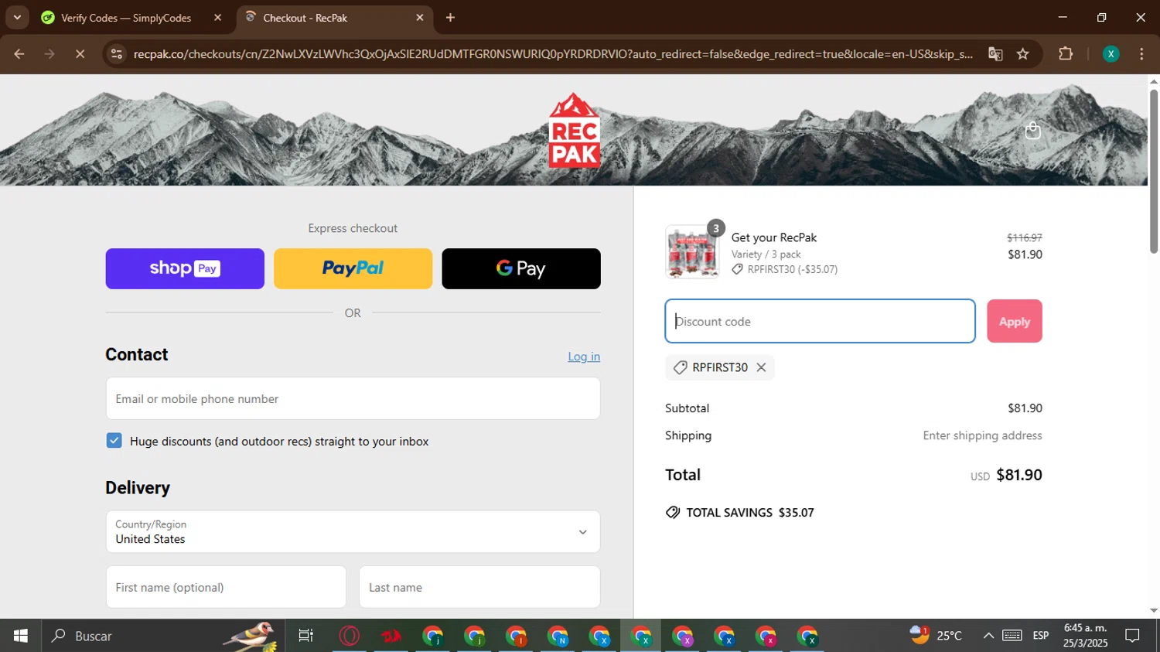This screenshot has height=652, width=1160.
Task: Open the tab search dropdown arrow
Action: coord(17,18)
